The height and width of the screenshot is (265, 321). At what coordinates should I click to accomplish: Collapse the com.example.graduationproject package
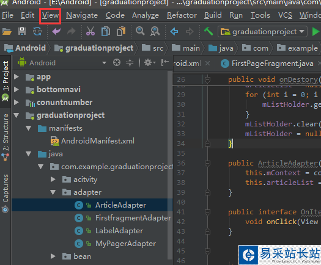(41, 167)
